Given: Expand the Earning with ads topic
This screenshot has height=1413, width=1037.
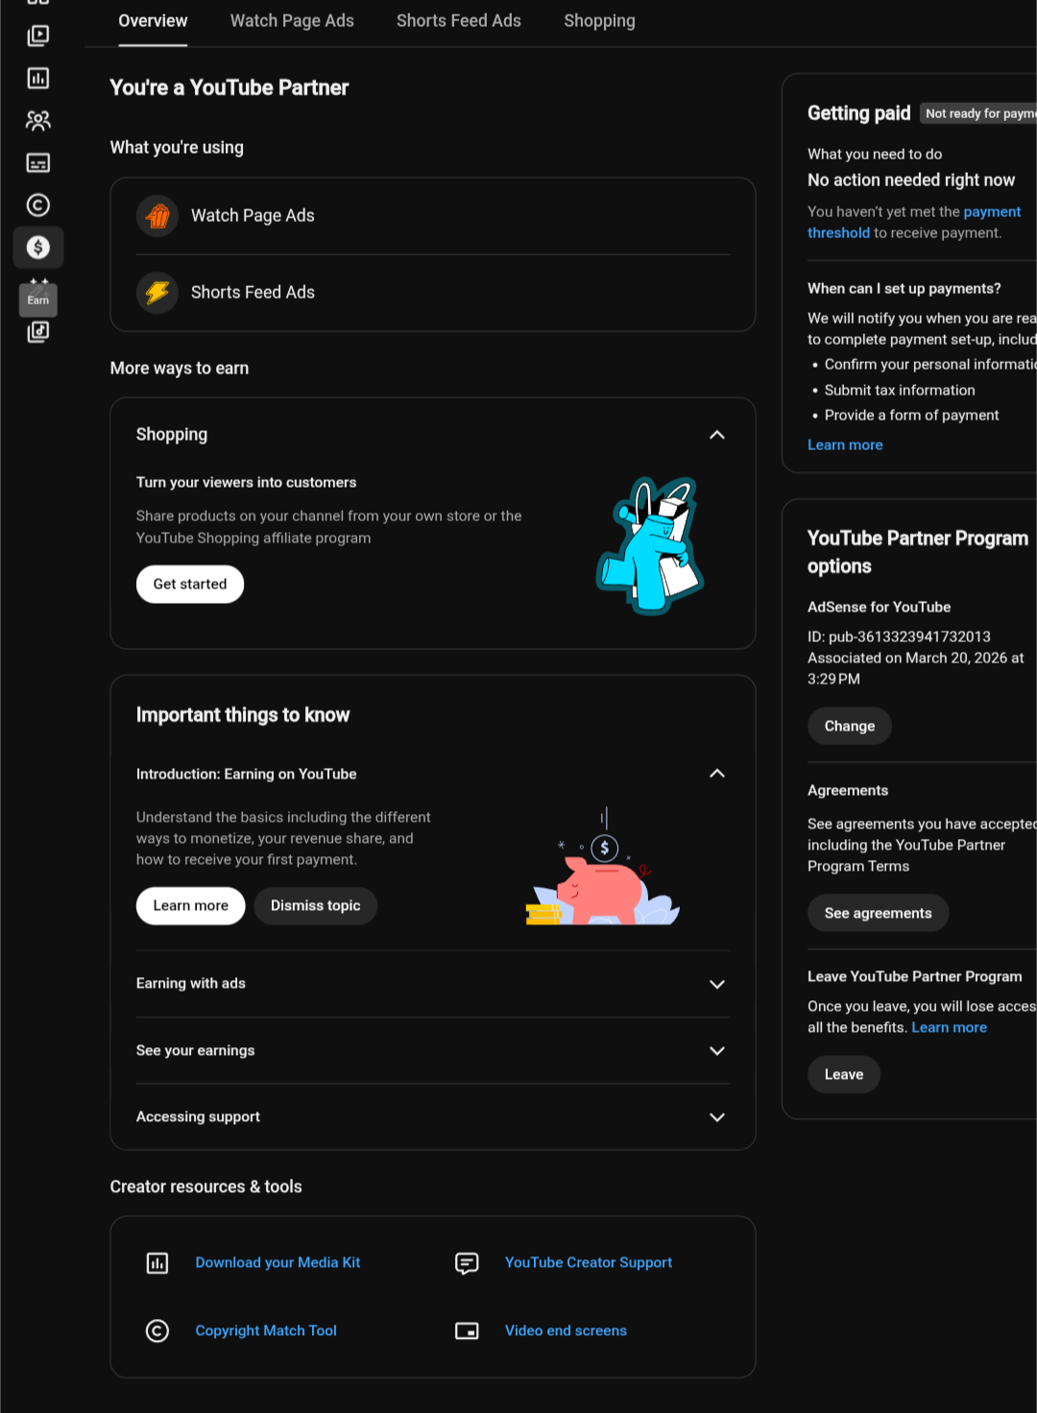Looking at the screenshot, I should click(x=433, y=984).
